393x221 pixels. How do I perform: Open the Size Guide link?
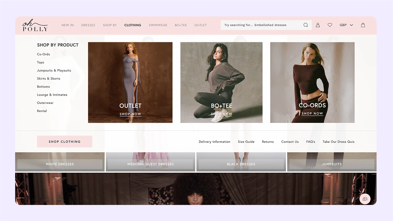(x=246, y=142)
